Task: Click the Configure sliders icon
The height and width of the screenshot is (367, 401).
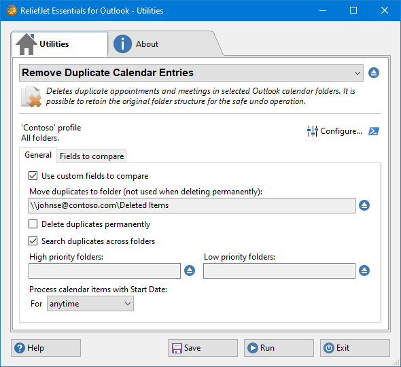Action: click(x=312, y=131)
